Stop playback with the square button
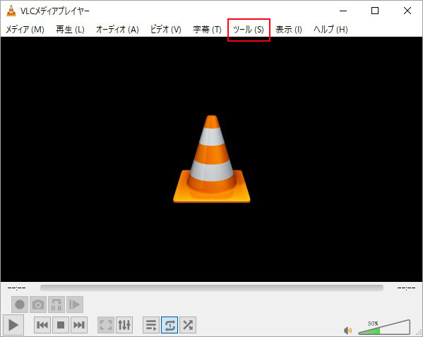This screenshot has height=337, width=423. [61, 325]
